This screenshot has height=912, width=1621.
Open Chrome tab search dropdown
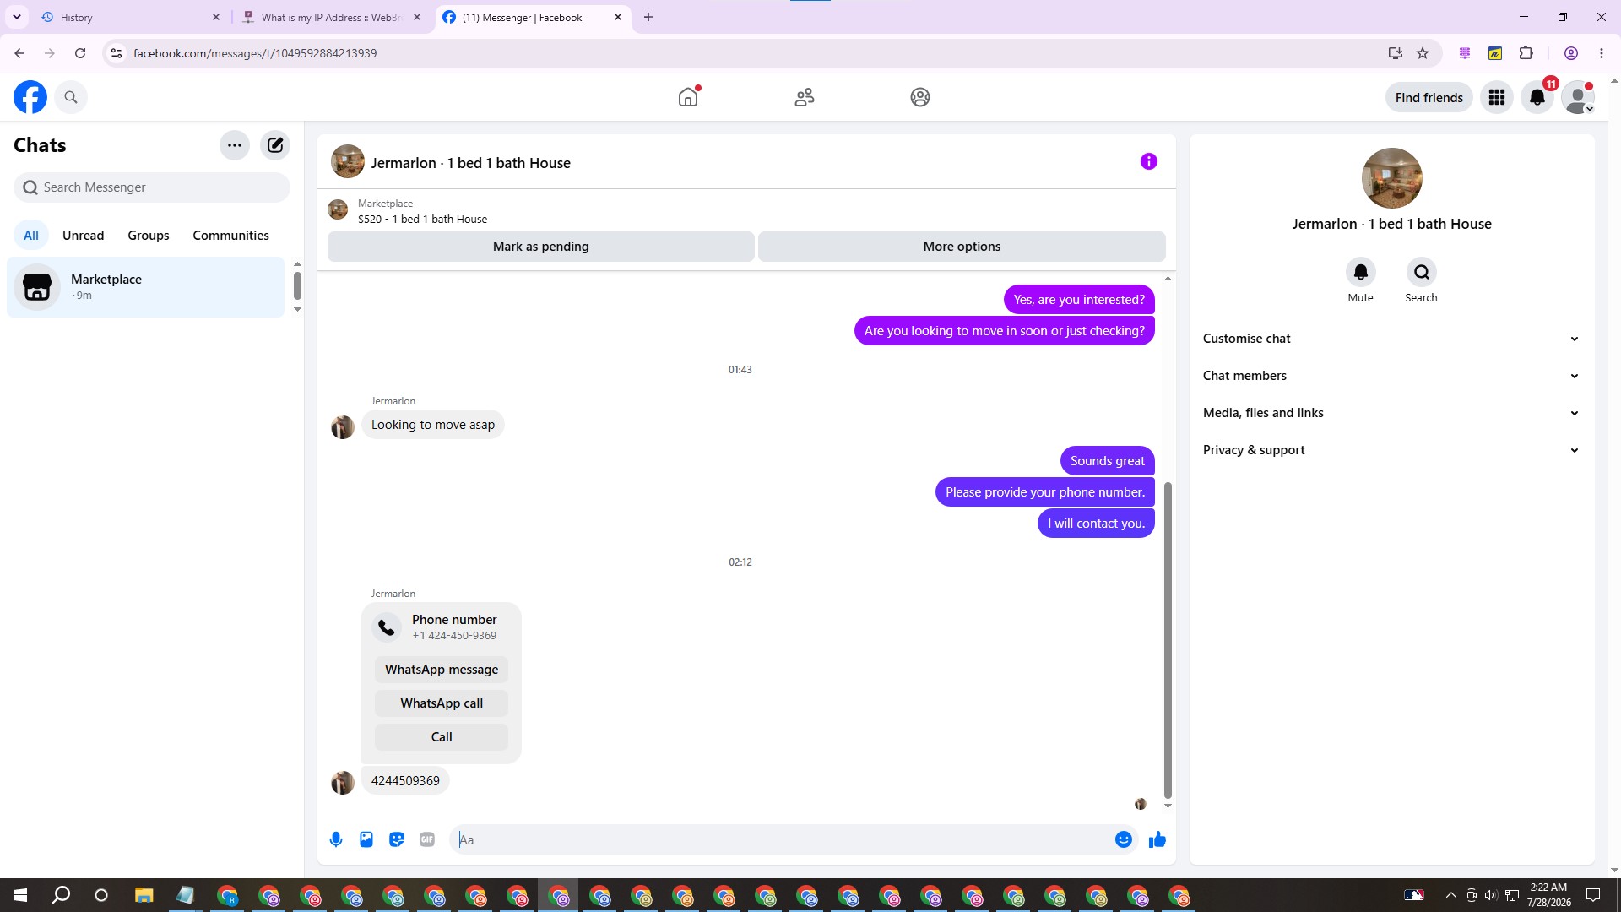coord(17,17)
